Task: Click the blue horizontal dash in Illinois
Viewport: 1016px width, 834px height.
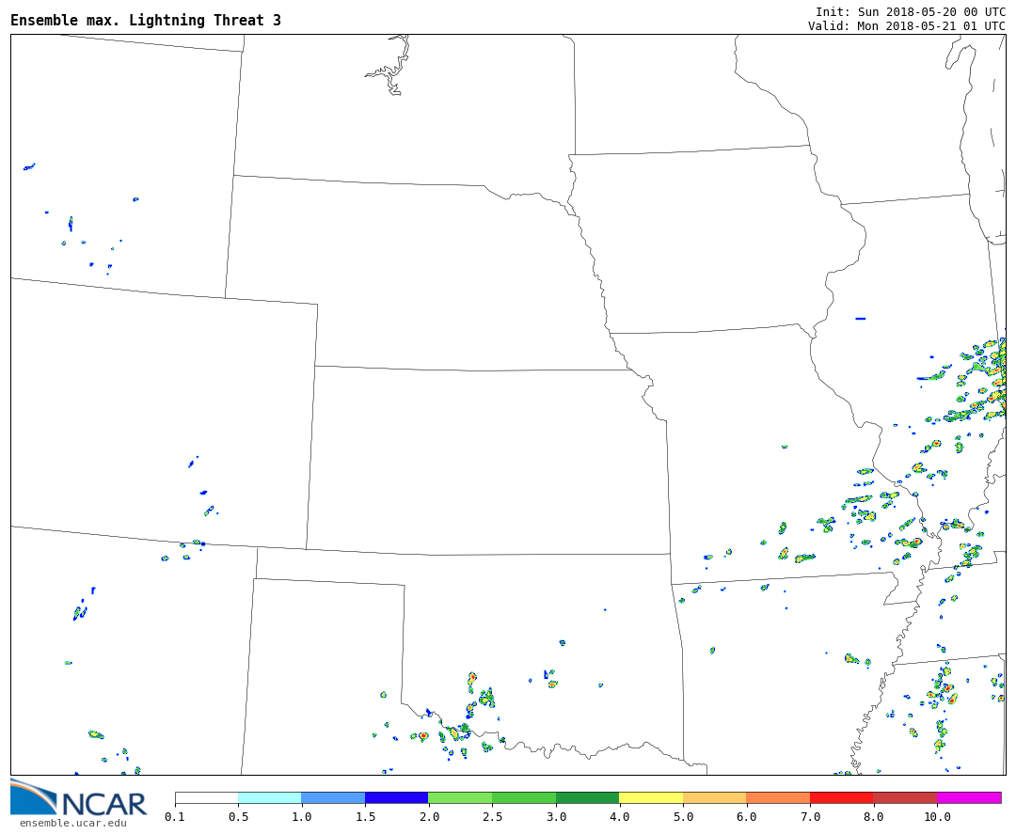Action: tap(860, 319)
